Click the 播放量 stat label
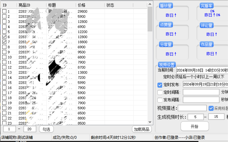This screenshot has height=142, width=228. coord(166,6)
